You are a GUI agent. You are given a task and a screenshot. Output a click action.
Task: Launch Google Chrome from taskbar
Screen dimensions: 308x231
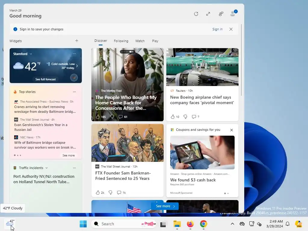(204, 224)
